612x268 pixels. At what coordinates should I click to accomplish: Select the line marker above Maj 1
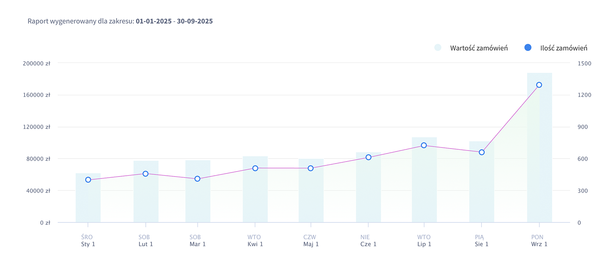311,168
